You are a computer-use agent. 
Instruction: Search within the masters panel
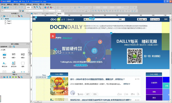(21, 77)
